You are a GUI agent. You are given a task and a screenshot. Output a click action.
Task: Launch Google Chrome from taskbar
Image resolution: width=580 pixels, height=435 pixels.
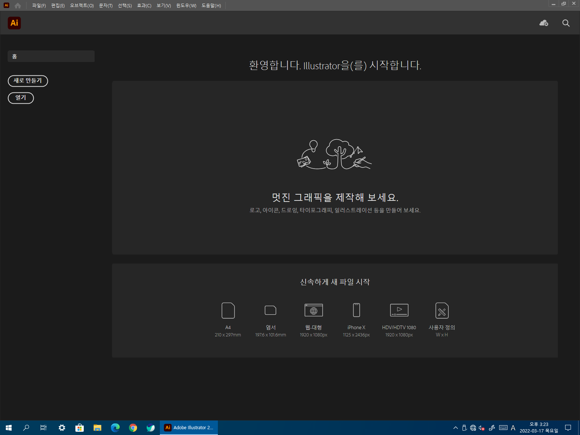click(x=133, y=428)
